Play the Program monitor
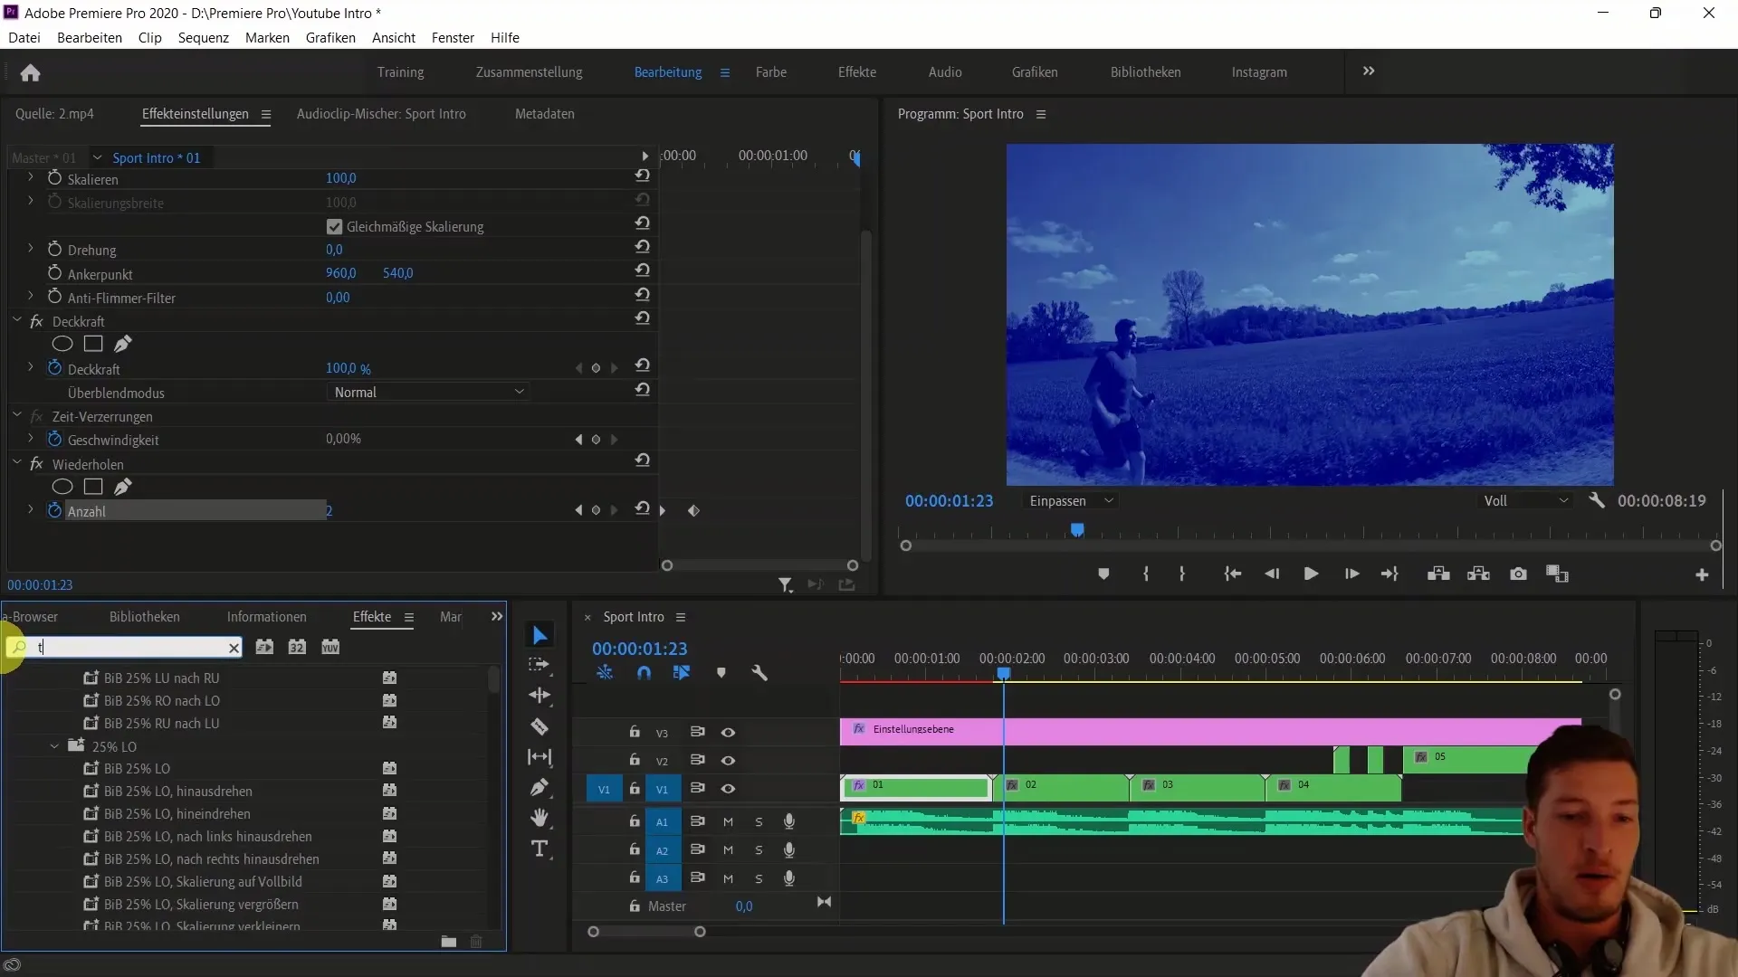This screenshot has height=977, width=1738. click(x=1311, y=574)
